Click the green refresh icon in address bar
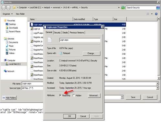Image resolution: width=161 pixels, height=122 pixels. [x=123, y=8]
